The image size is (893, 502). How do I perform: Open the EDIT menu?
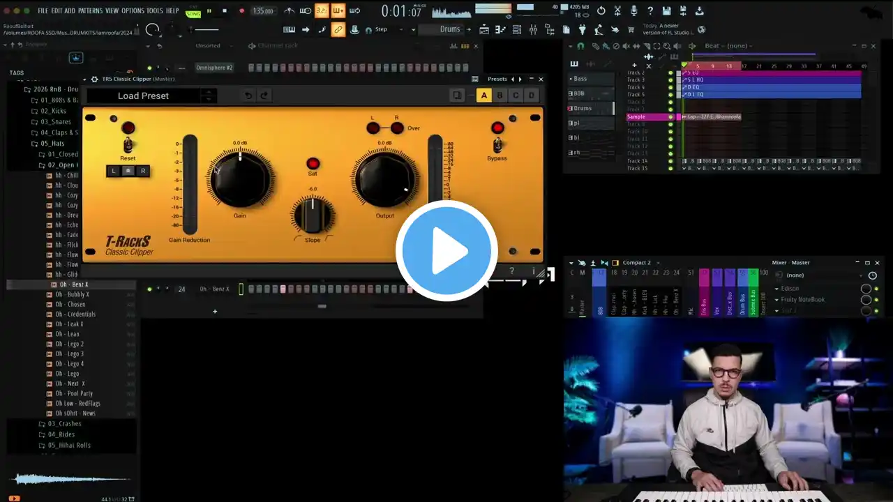(x=57, y=10)
